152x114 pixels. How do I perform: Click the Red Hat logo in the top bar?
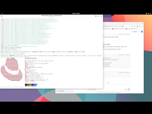tap(2, 13)
